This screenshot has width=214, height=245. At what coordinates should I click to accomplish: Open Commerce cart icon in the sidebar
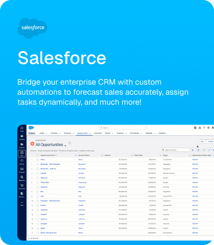(22, 186)
